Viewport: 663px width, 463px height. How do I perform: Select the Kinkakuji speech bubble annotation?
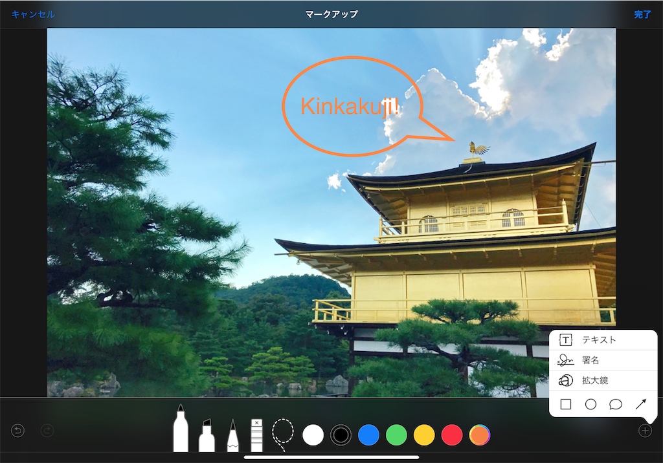coord(353,107)
